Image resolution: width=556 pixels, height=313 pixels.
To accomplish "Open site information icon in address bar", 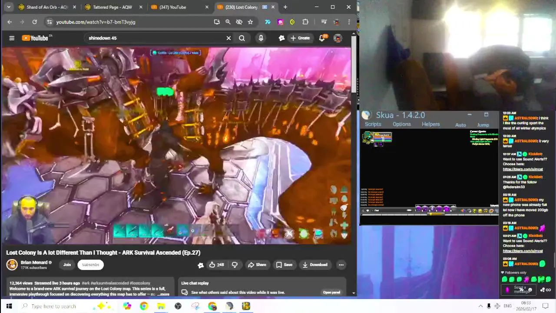I will point(50,22).
